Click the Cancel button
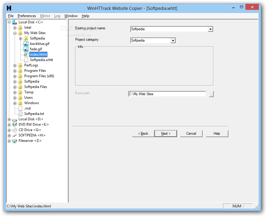267x217 pixels. [x=191, y=133]
